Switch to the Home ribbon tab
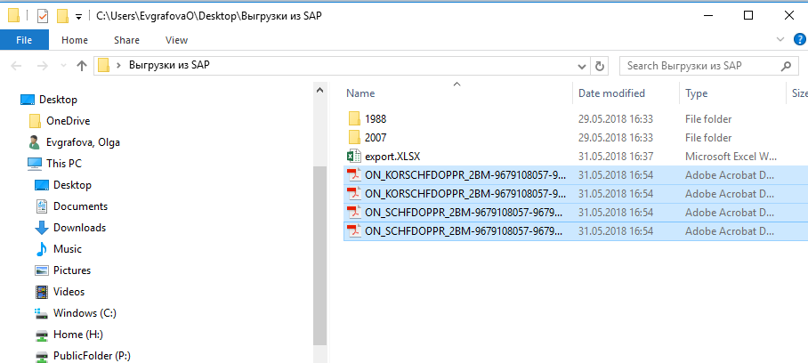Image resolution: width=808 pixels, height=363 pixels. click(75, 40)
